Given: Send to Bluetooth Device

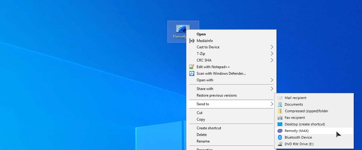Looking at the screenshot, I should [x=314, y=137].
